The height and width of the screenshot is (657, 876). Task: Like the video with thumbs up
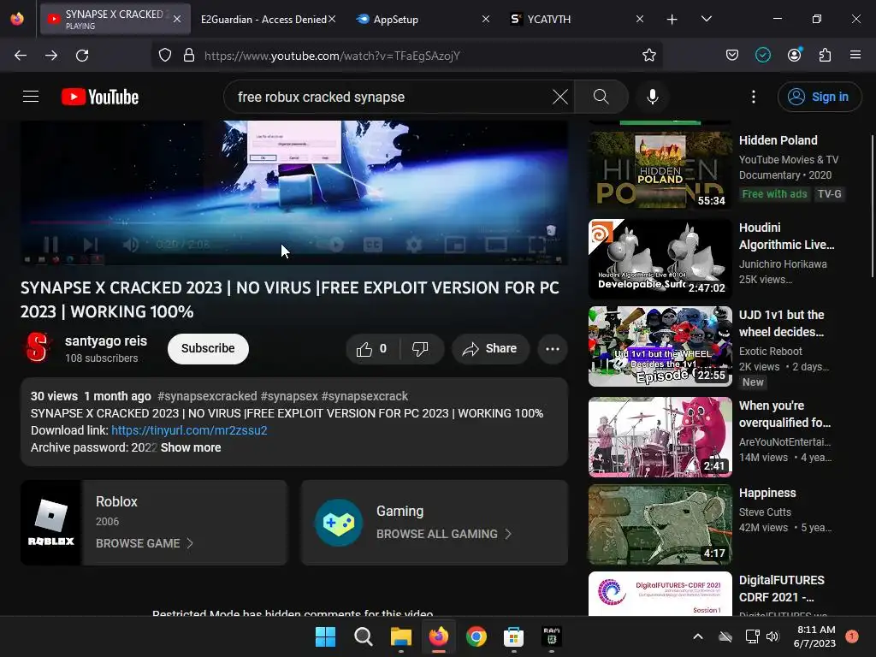click(373, 349)
